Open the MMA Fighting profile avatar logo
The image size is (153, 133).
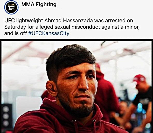[x=11, y=7]
